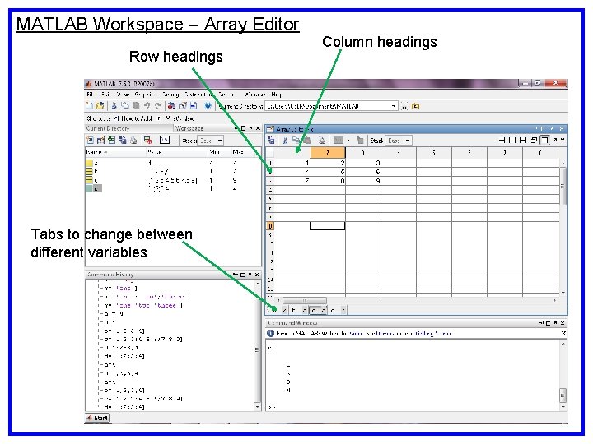Click New variable icon in Workspace toolbar
Image resolution: width=593 pixels, height=444 pixels.
click(x=90, y=141)
